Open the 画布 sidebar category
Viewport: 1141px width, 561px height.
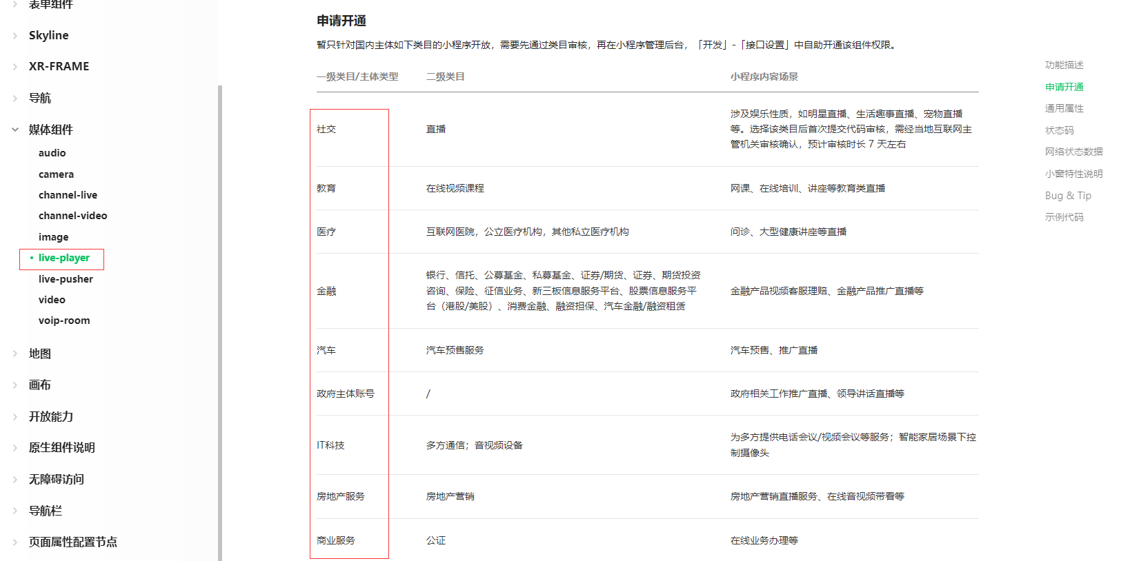[x=40, y=385]
